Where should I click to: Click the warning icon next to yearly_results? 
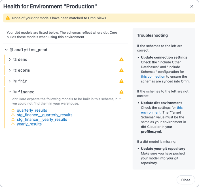point(13,124)
